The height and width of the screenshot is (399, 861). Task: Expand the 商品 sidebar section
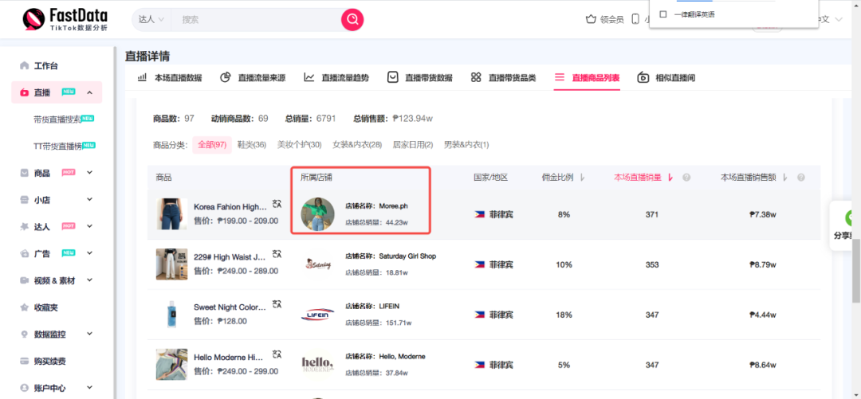click(89, 173)
